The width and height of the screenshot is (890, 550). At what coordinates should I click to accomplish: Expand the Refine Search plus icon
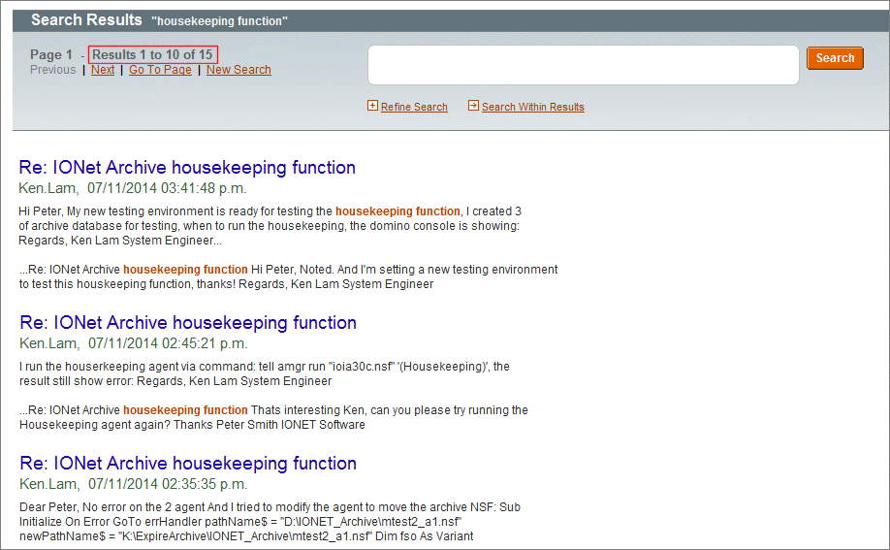point(372,105)
